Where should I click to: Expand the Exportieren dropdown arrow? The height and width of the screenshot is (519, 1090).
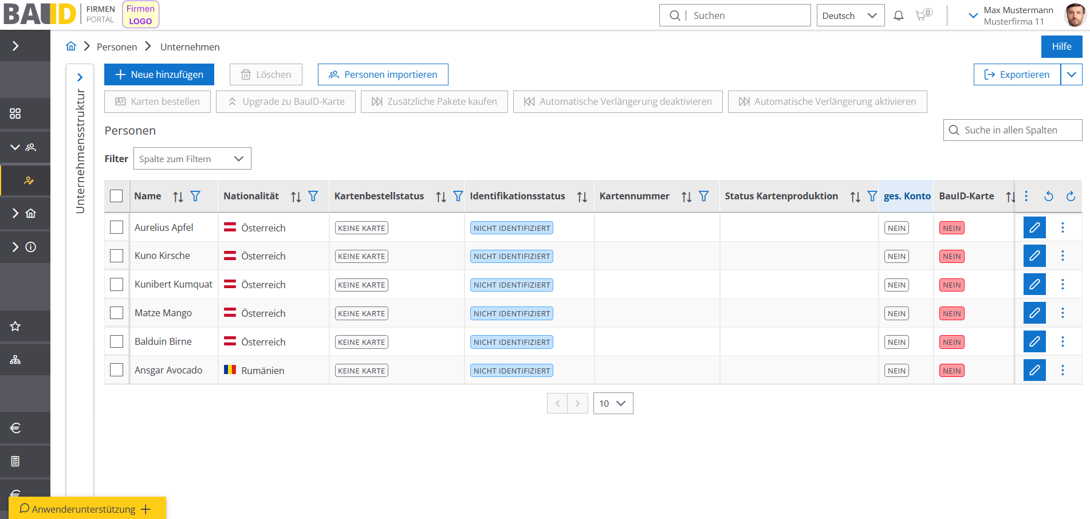click(1071, 74)
